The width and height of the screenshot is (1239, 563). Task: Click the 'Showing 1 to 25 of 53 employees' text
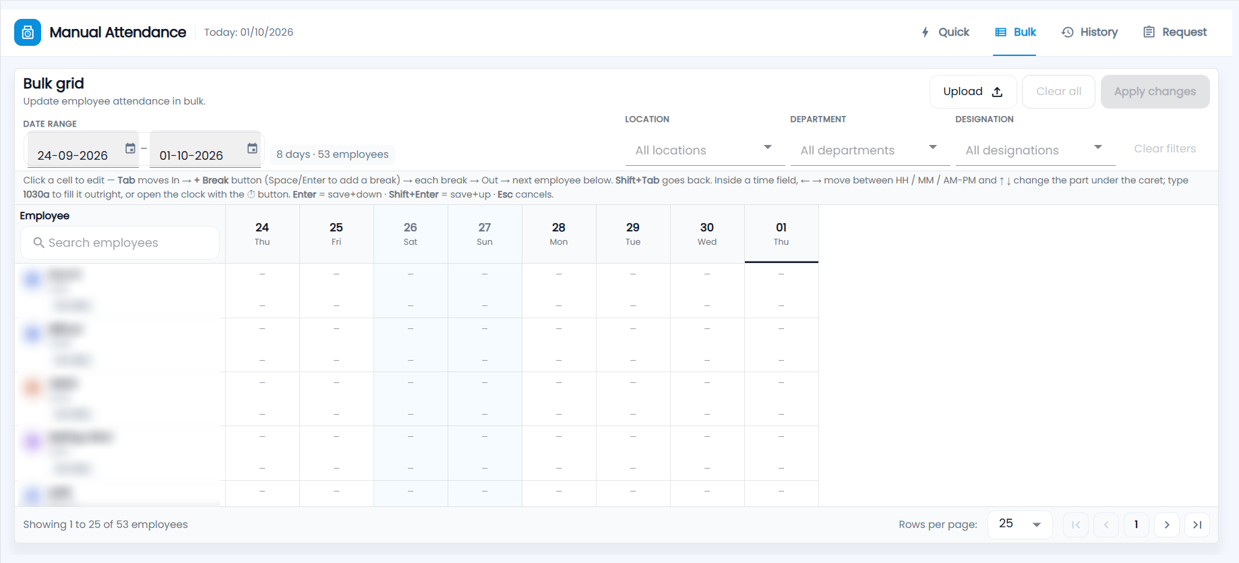[x=105, y=525]
